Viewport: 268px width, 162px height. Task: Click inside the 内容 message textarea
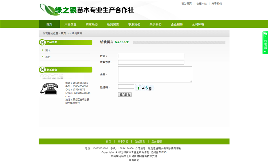tap(155, 74)
